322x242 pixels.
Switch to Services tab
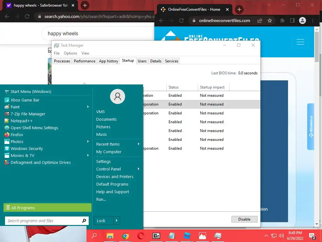tap(172, 61)
